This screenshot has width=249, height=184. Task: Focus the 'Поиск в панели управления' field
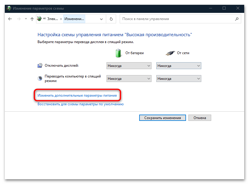point(177,19)
